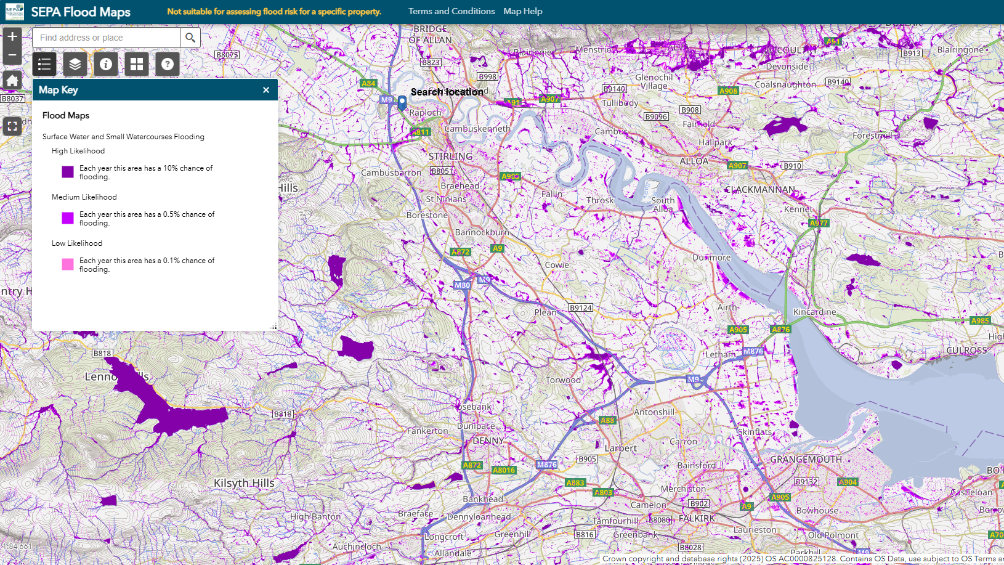This screenshot has height=565, width=1004.
Task: Open the Layers panel
Action: click(x=75, y=64)
